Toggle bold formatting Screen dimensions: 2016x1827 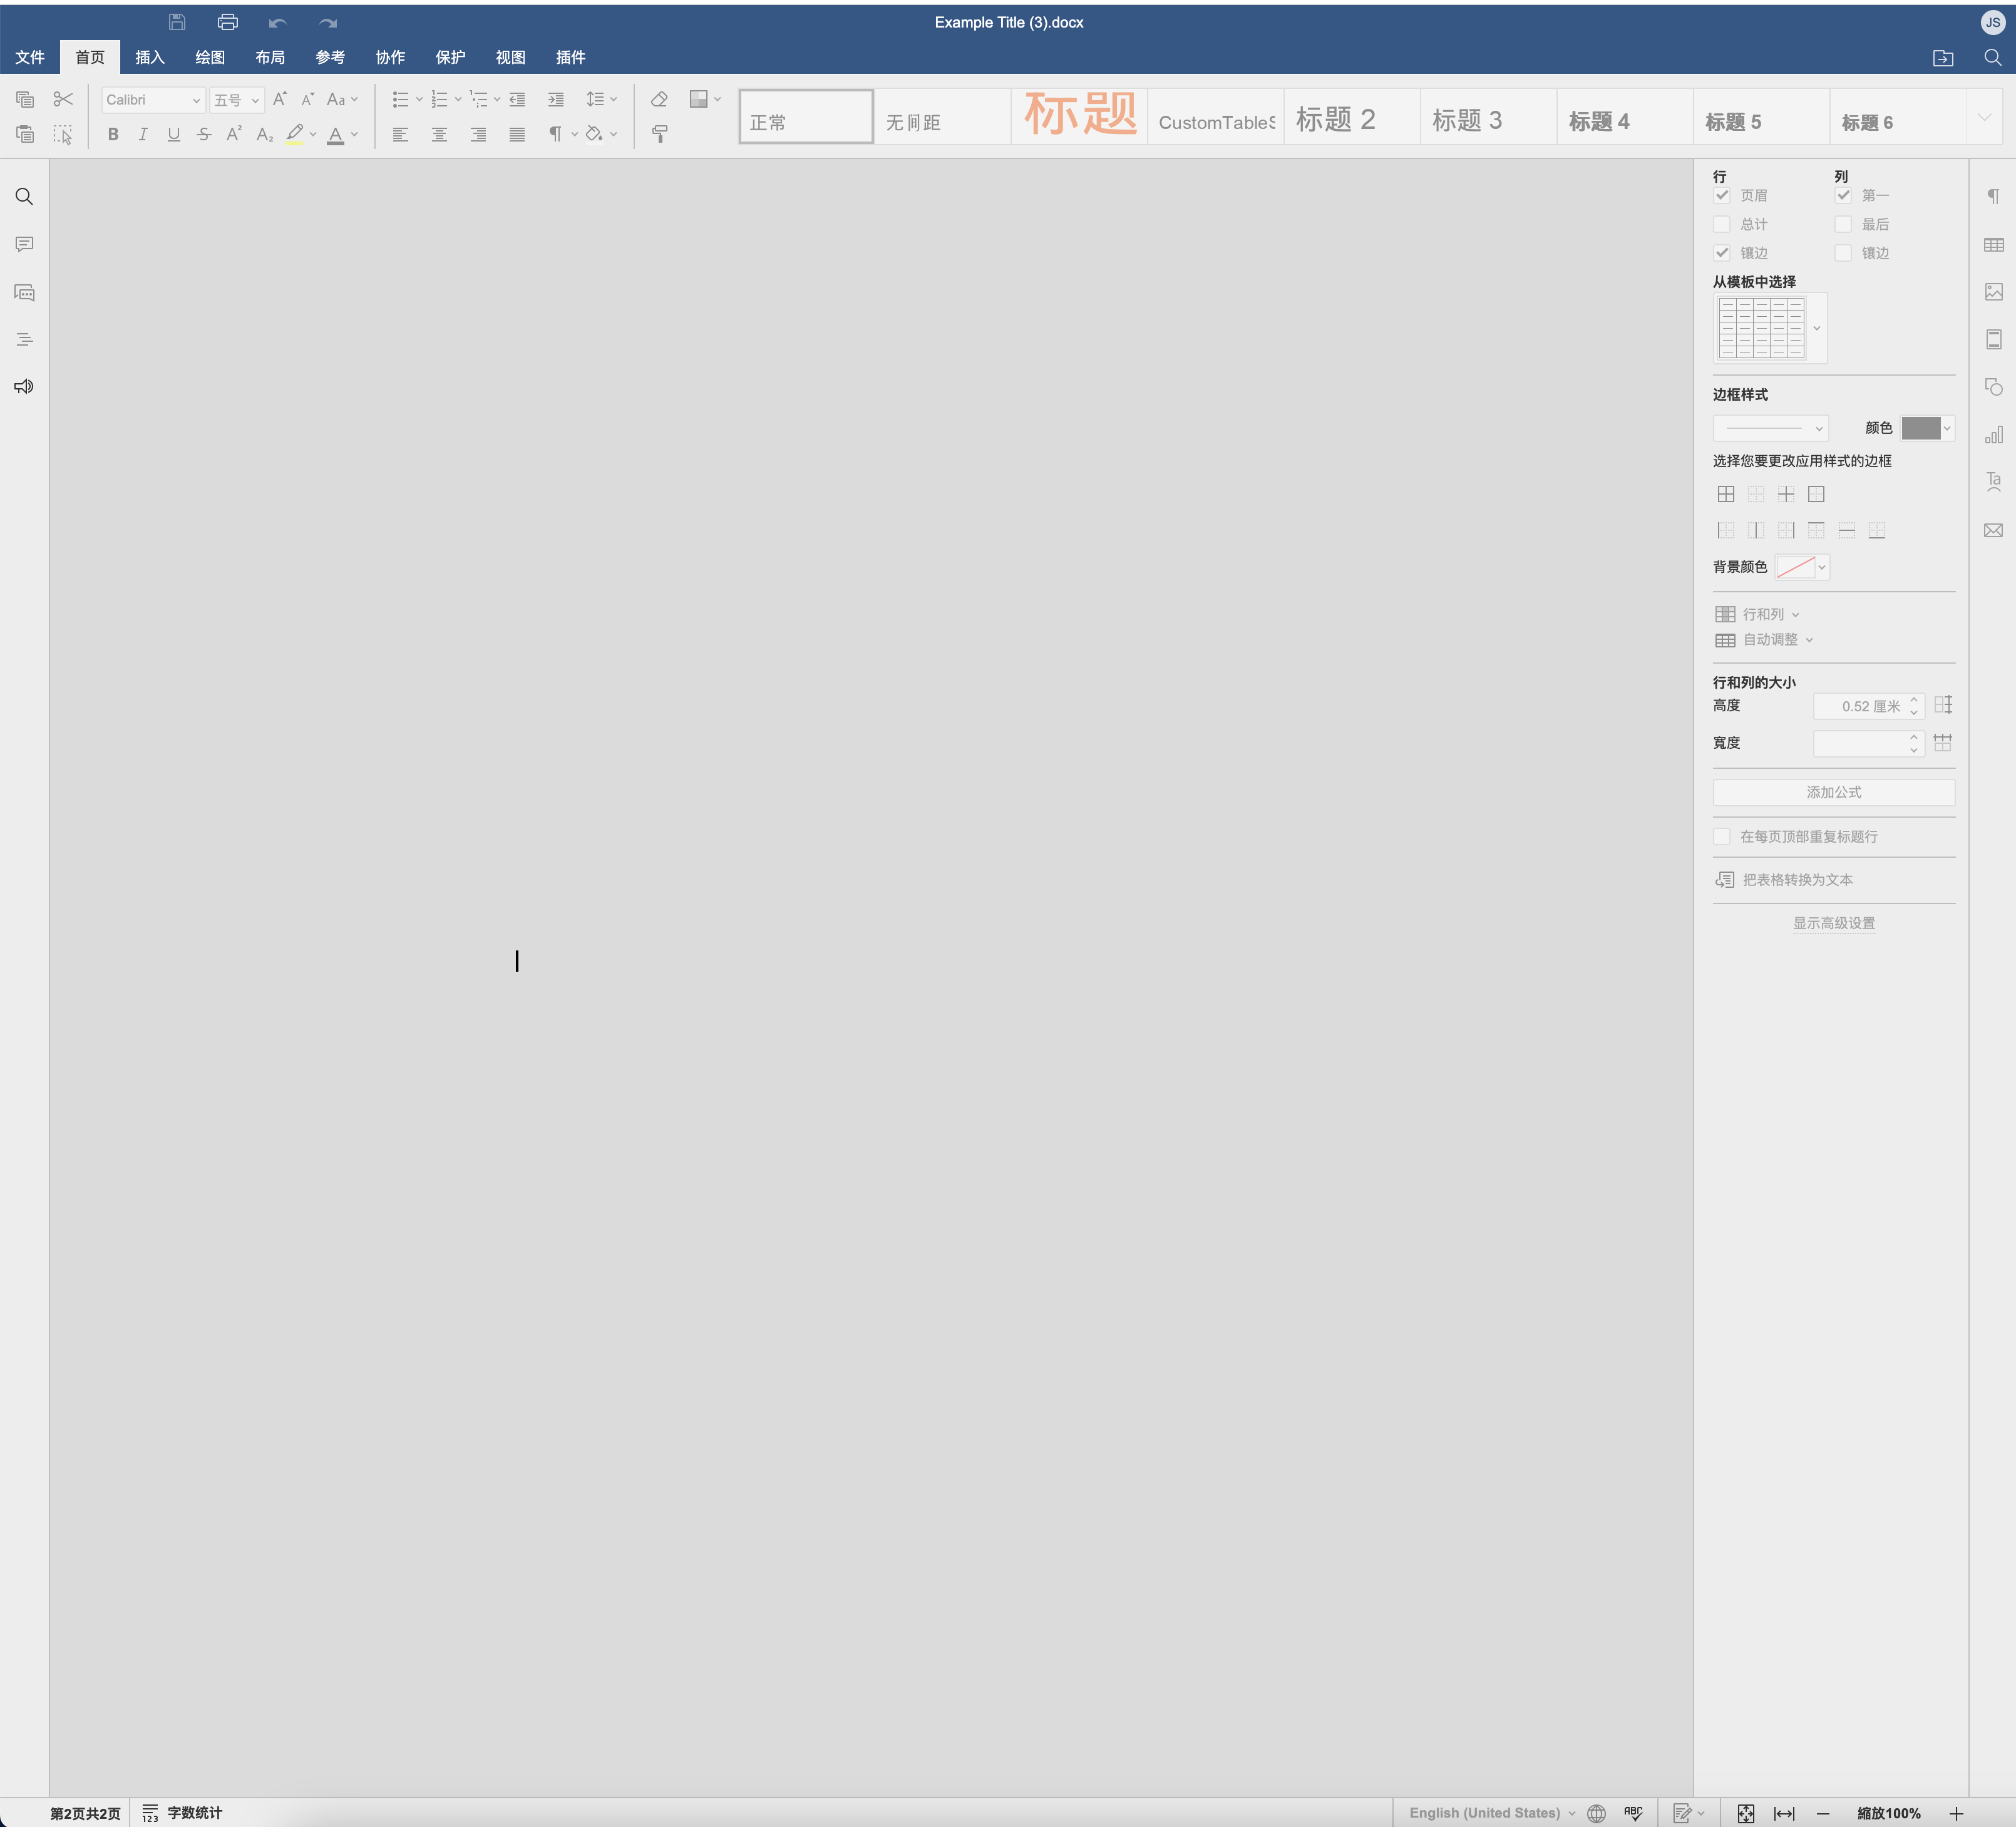pos(113,134)
